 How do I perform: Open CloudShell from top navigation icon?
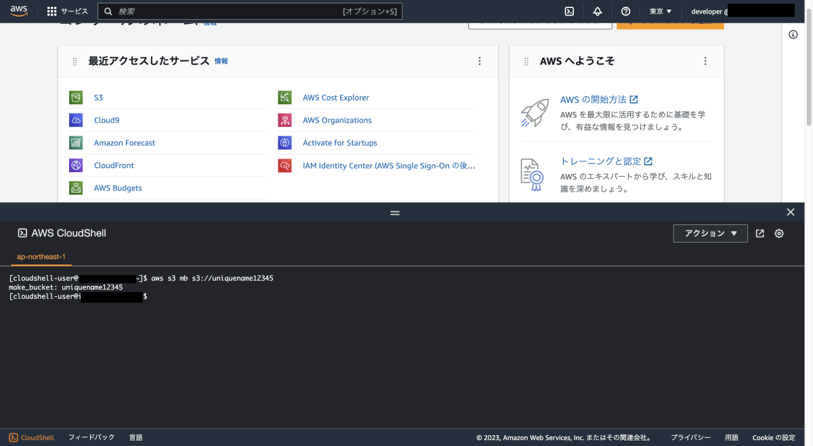tap(570, 11)
